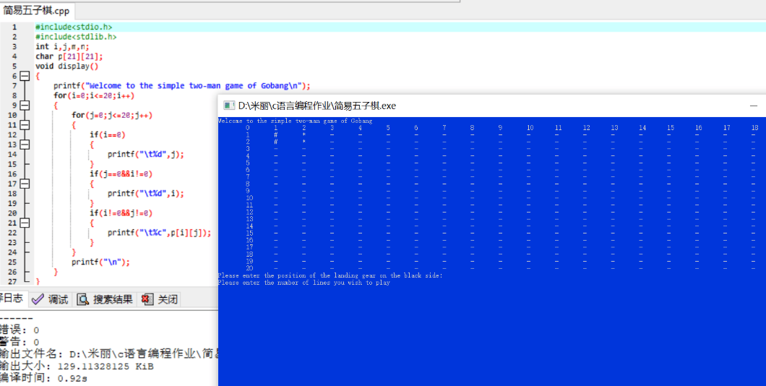The width and height of the screenshot is (766, 386).
Task: Open the 调试 (debug) tab
Action: pos(58,299)
